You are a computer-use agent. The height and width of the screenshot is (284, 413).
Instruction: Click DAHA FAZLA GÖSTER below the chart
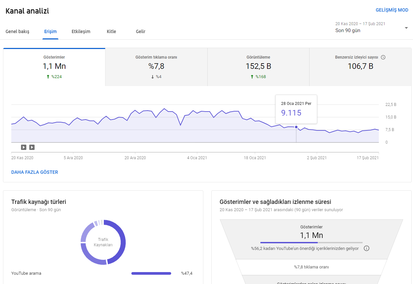[x=34, y=172]
